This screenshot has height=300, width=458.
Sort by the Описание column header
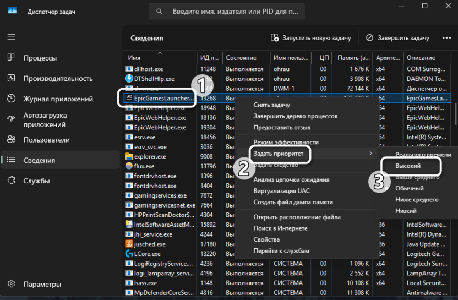pos(427,58)
